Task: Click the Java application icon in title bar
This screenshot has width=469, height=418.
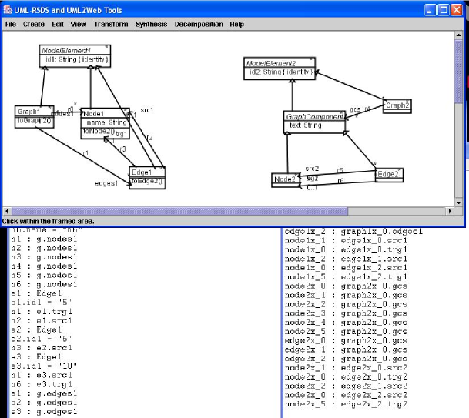Action: [8, 8]
